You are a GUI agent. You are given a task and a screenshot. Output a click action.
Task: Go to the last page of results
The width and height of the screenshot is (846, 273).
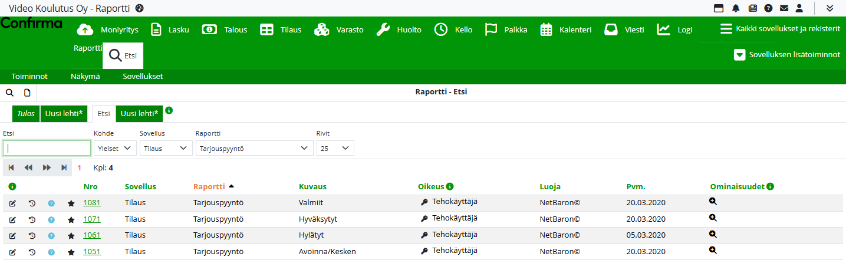(64, 168)
